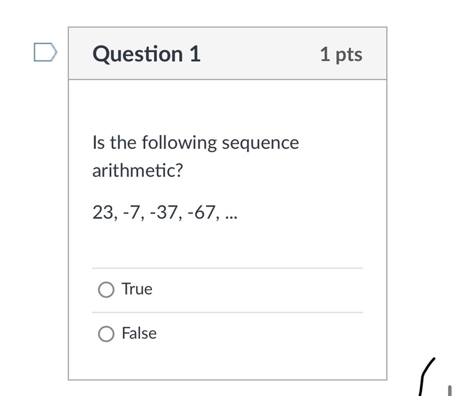Click the "True" answer label text
The image size is (455, 396).
(137, 289)
